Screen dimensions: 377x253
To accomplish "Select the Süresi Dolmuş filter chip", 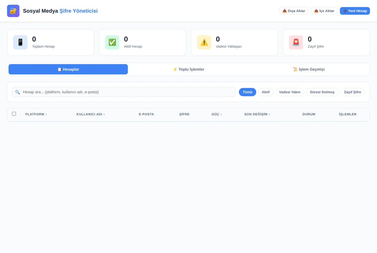I will [322, 92].
